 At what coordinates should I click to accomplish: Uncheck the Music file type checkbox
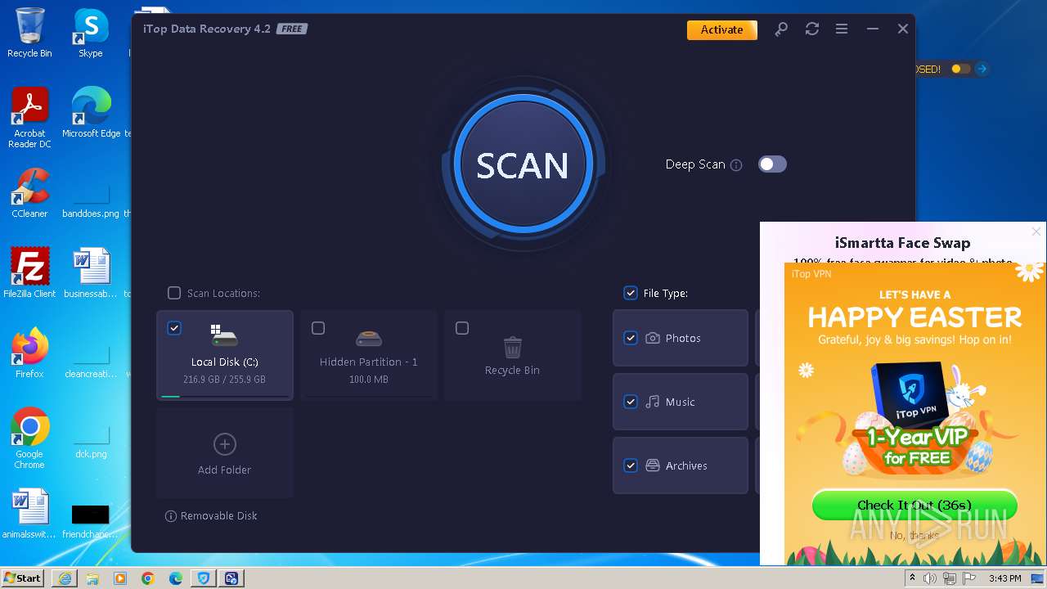631,402
